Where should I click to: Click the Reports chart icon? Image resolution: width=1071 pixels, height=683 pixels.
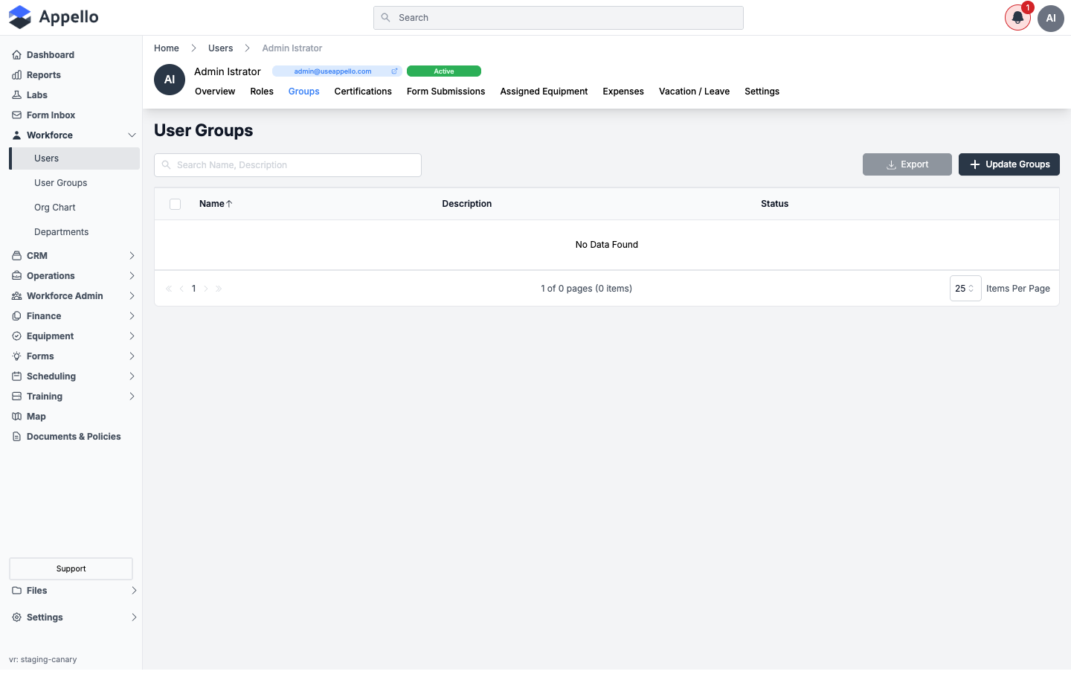click(x=16, y=75)
